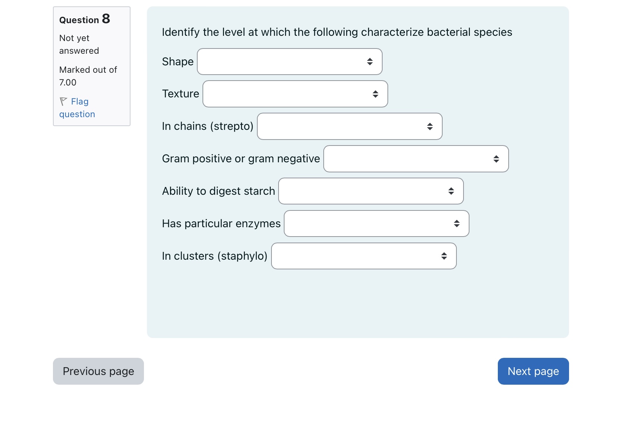
Task: Go to the Previous page
Action: pyautogui.click(x=98, y=371)
